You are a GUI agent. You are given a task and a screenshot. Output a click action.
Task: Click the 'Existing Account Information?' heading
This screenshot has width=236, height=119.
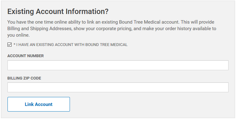click(x=58, y=11)
